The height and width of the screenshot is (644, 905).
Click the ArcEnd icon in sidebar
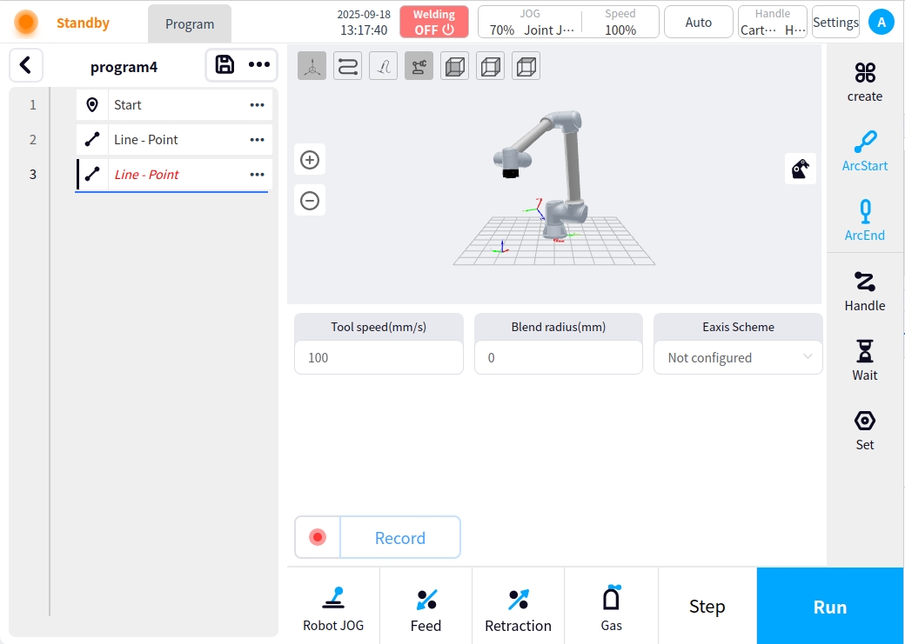coord(864,219)
